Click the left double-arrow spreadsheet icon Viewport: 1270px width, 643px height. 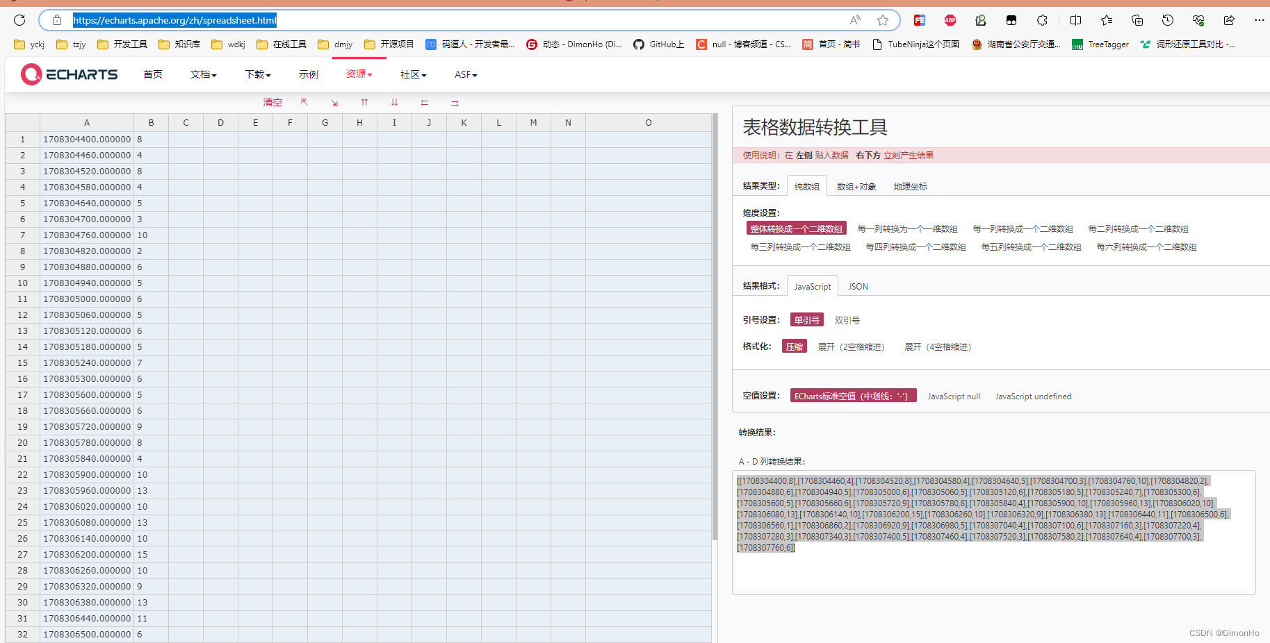click(424, 102)
